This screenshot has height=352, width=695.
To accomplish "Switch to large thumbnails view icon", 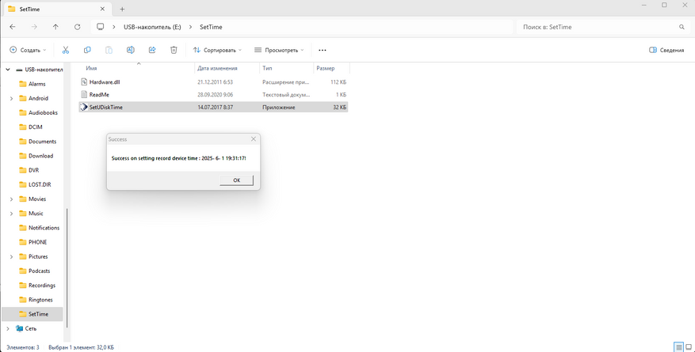I will (x=689, y=346).
